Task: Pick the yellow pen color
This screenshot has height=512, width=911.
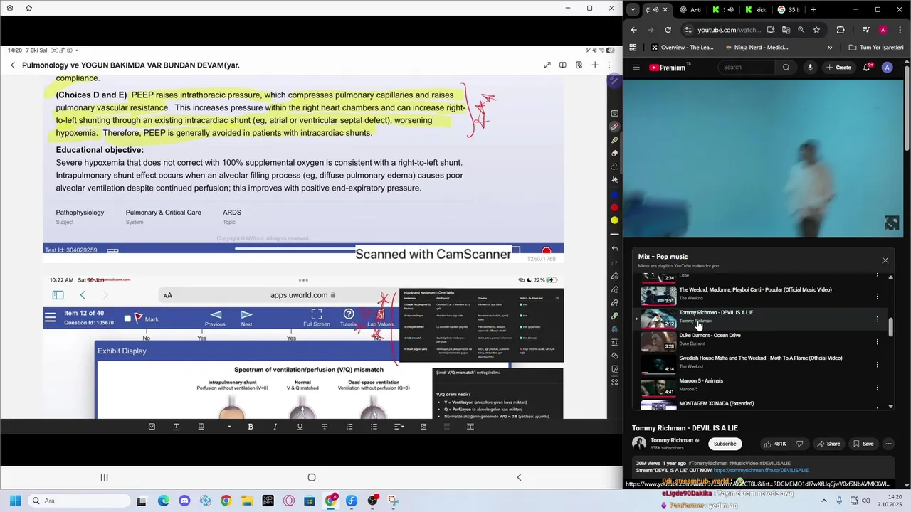Action: tap(615, 220)
